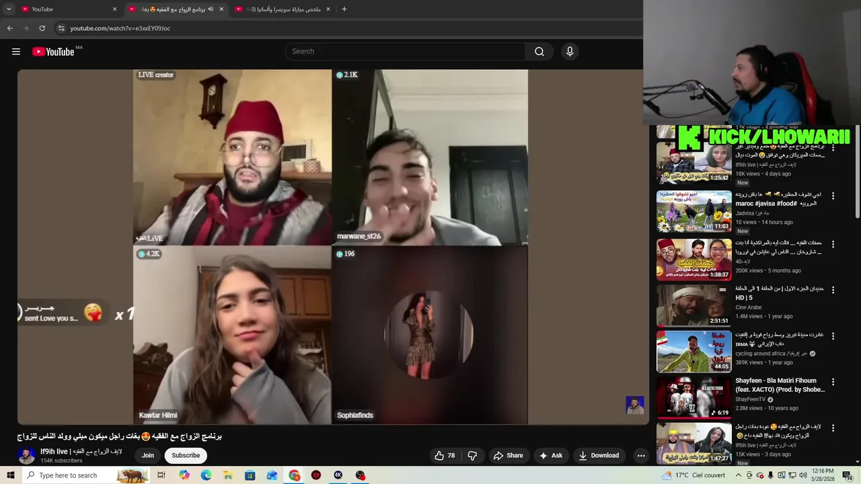Open Task View on the taskbar

pos(161,475)
